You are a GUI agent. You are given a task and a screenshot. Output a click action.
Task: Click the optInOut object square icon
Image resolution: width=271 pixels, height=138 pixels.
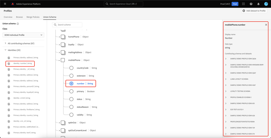pyautogui.click(x=63, y=123)
